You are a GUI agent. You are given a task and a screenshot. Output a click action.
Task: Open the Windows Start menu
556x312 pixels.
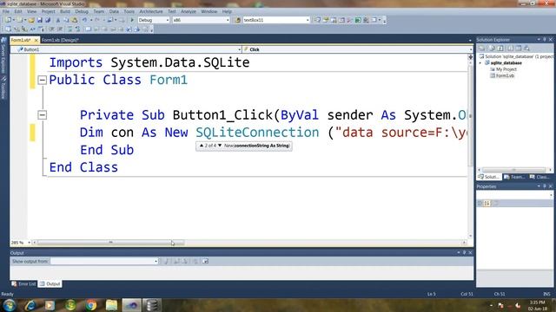[10, 305]
